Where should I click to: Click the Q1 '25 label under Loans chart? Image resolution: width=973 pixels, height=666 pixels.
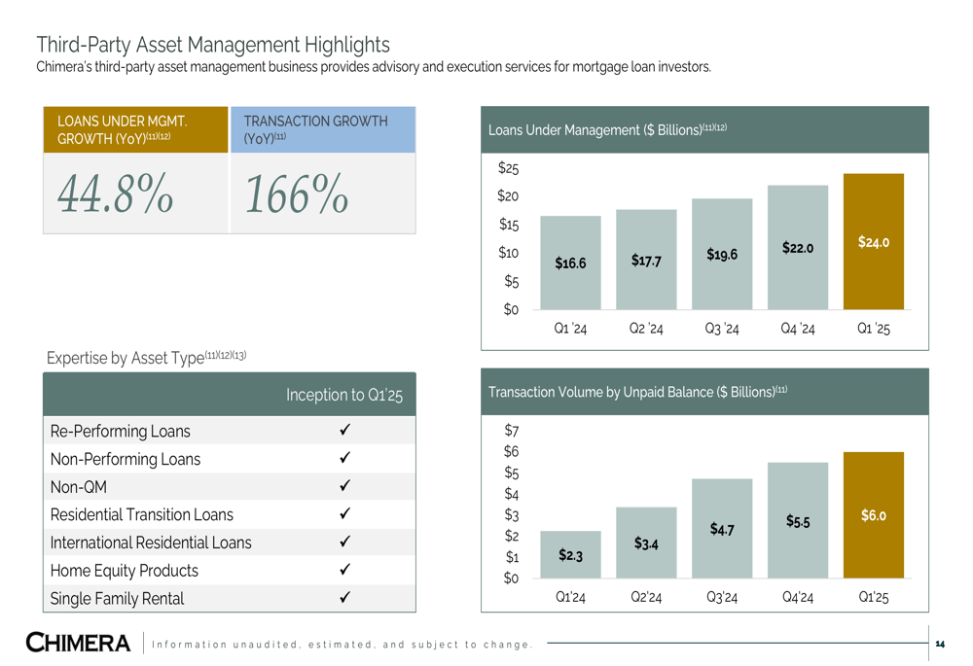pyautogui.click(x=873, y=329)
